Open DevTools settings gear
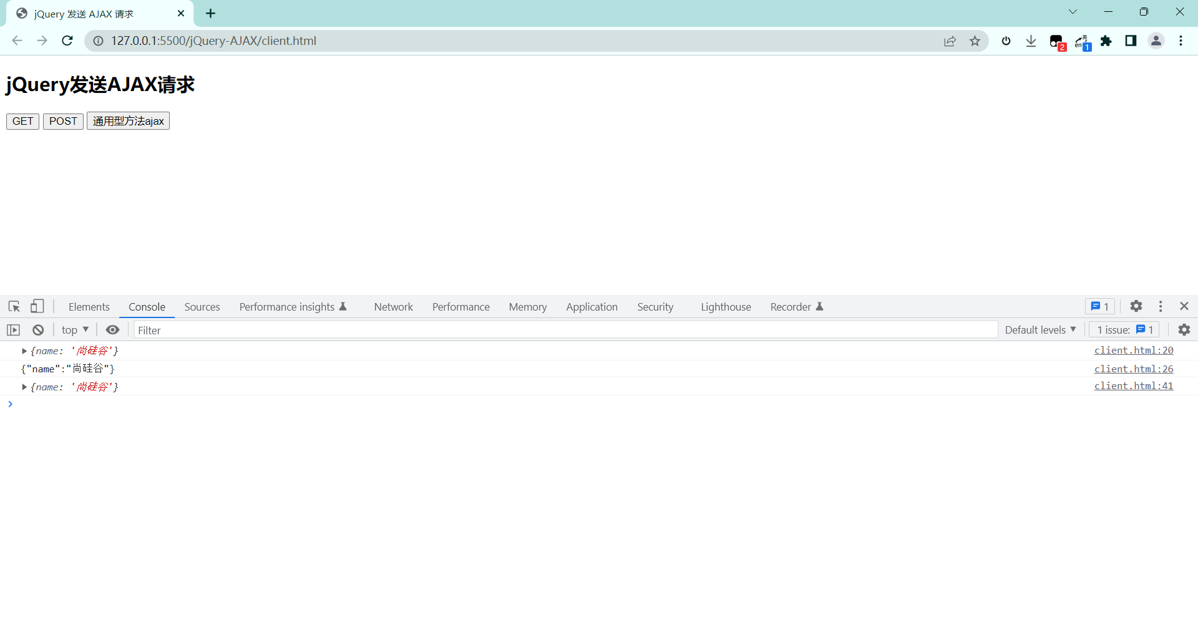Screen dimensions: 1198x633 1136,306
